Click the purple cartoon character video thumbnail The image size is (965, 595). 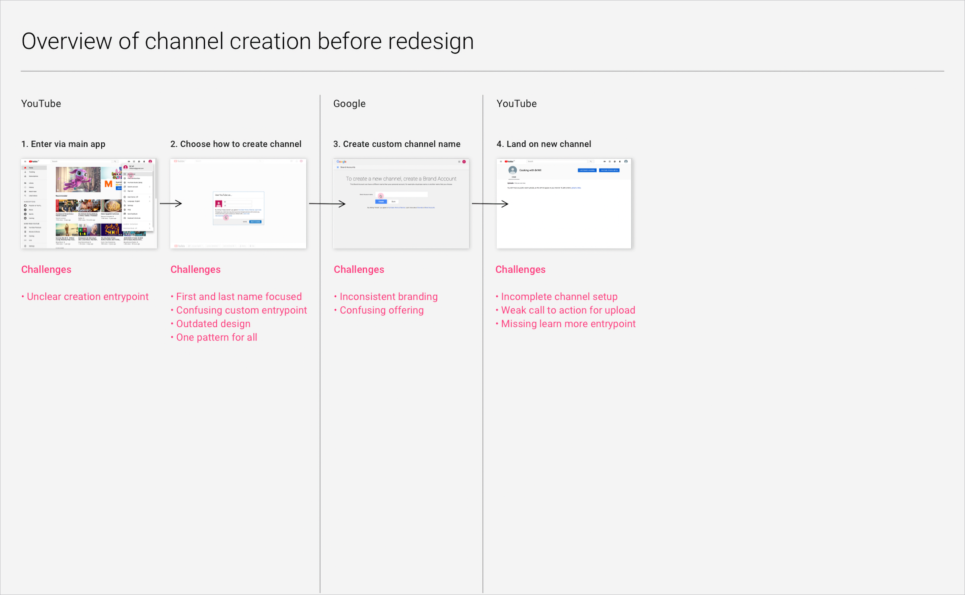(78, 179)
